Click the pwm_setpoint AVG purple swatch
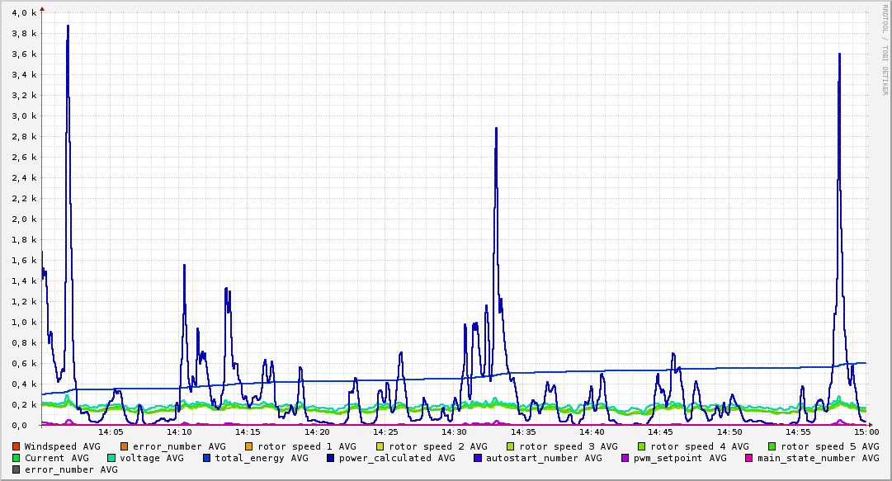Viewport: 892px width, 481px height. (x=625, y=458)
